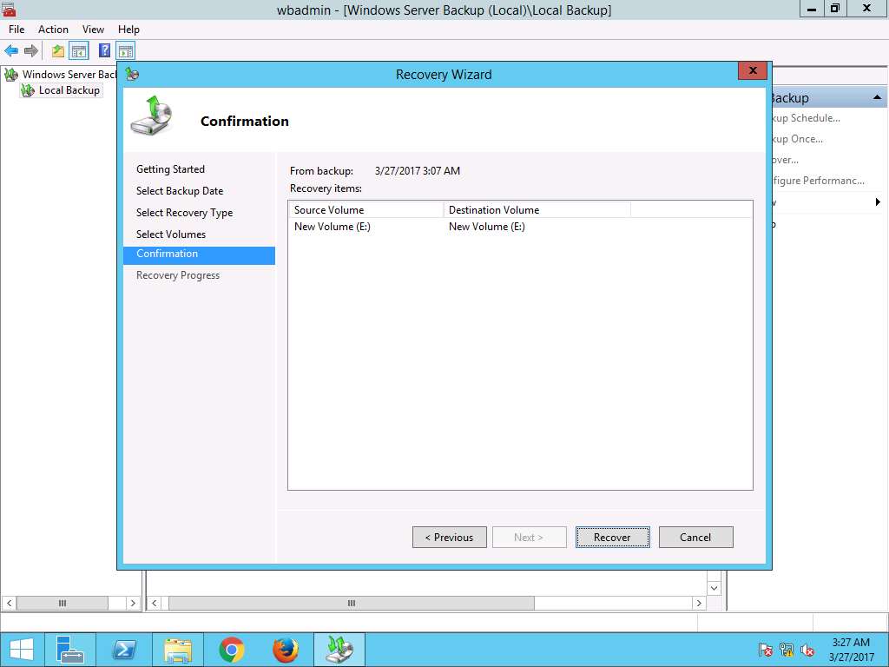The width and height of the screenshot is (889, 667).
Task: Click center pane scroll right arrow
Action: (699, 603)
